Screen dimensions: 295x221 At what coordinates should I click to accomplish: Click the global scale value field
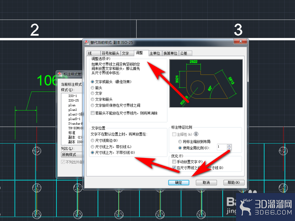click(x=222, y=147)
